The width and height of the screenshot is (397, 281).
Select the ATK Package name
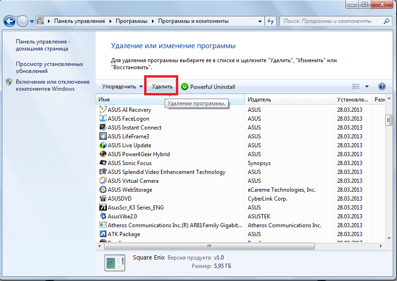pyautogui.click(x=124, y=234)
